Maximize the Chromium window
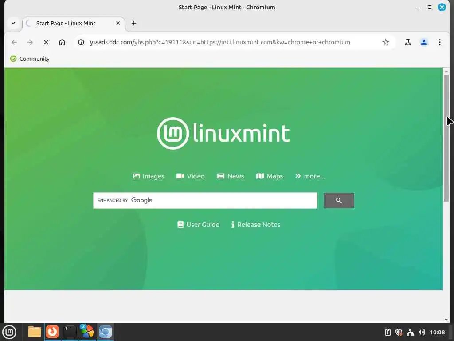454x341 pixels. coord(430,7)
